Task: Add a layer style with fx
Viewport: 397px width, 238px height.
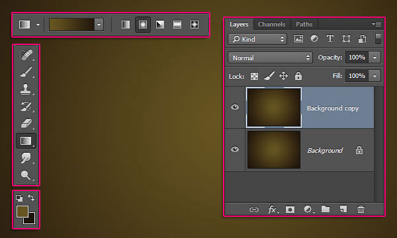Action: pos(273,210)
